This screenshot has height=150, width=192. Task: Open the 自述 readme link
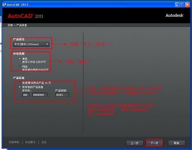click(44, 142)
